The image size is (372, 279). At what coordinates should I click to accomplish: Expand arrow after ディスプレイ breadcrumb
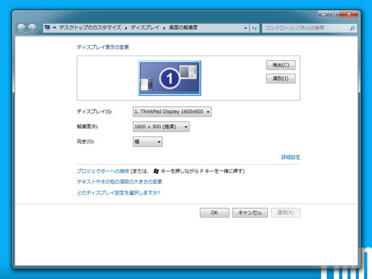164,28
